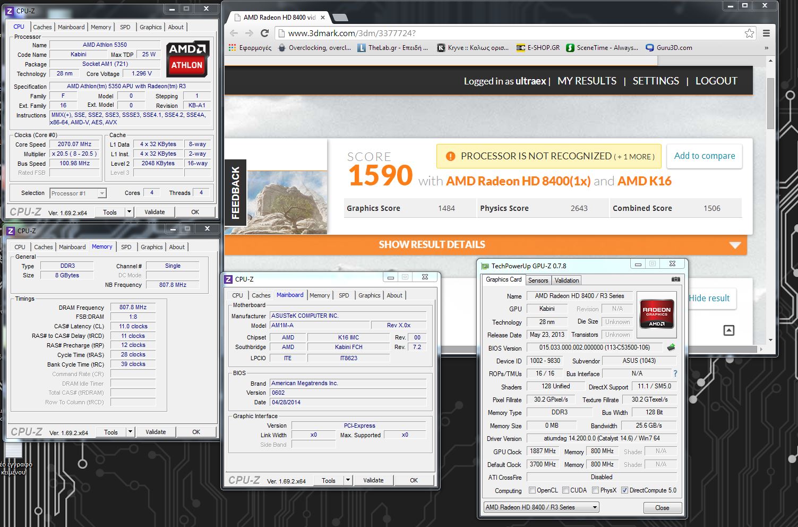Toggle DirectCompute 5.0 checkbox
This screenshot has height=527, width=798.
click(624, 490)
